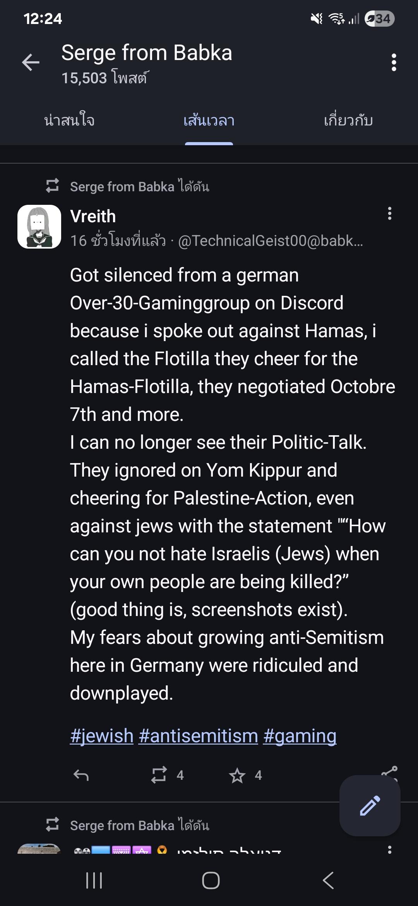418x906 pixels.
Task: Open Vreith post options menu
Action: pyautogui.click(x=389, y=213)
